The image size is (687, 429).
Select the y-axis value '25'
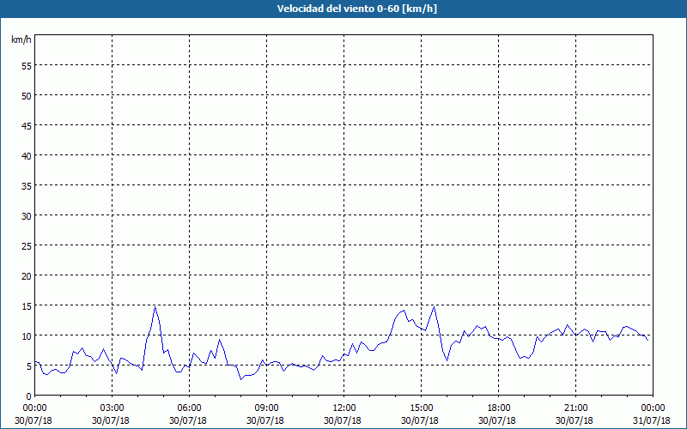tap(27, 245)
